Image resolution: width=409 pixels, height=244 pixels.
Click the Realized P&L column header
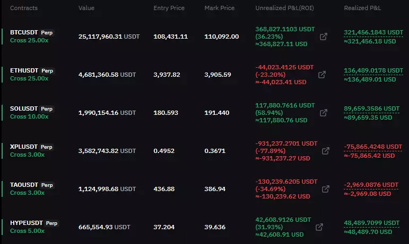click(x=363, y=8)
